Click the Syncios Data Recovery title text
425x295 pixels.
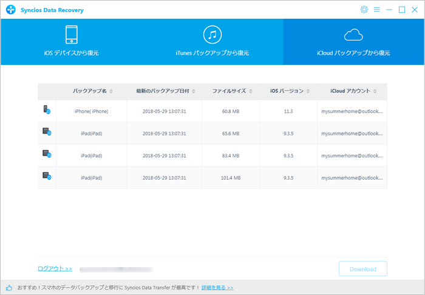pyautogui.click(x=52, y=10)
